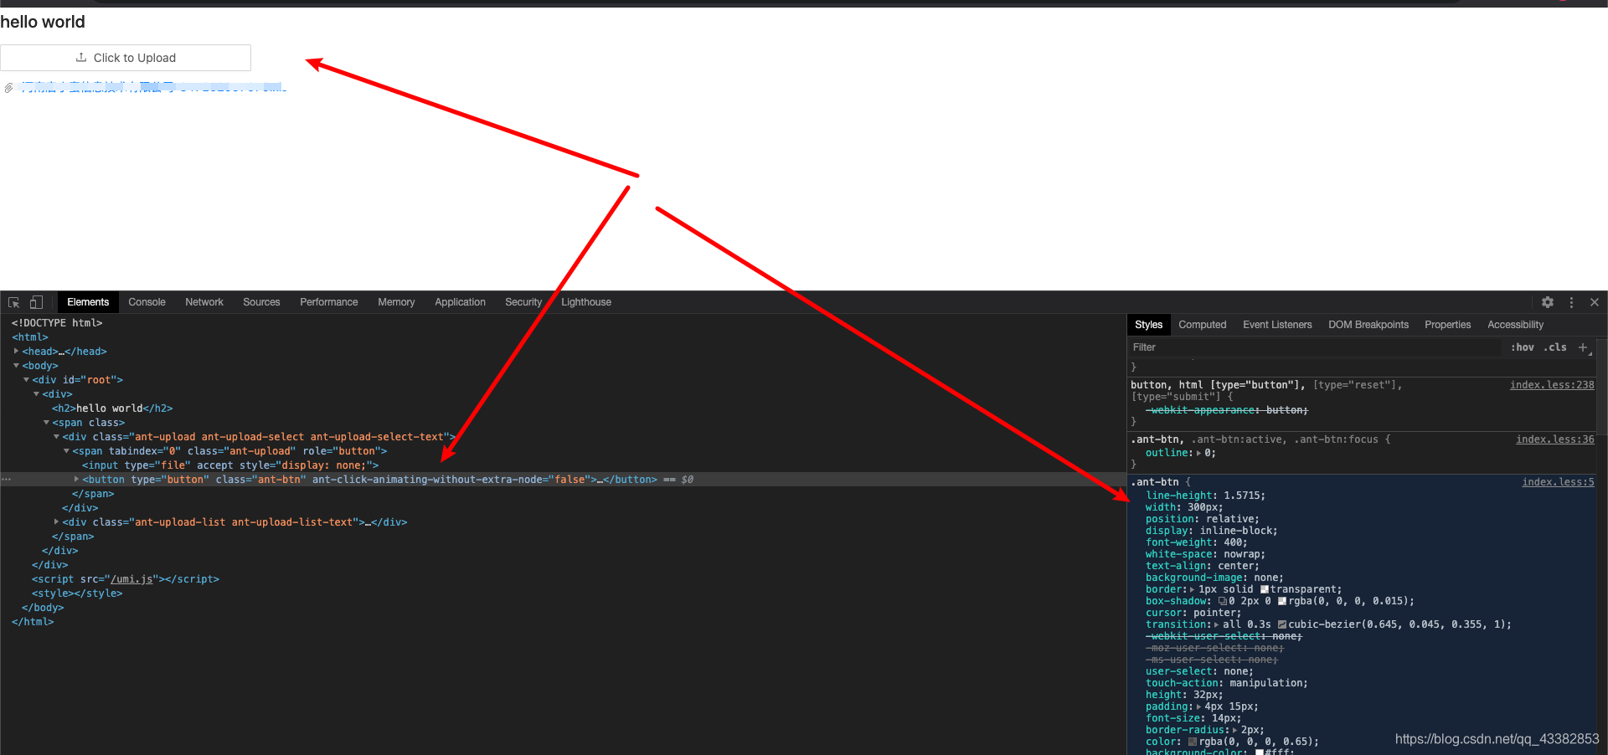Open the uploaded file link under the button
Viewport: 1608px width, 755px height.
153,87
